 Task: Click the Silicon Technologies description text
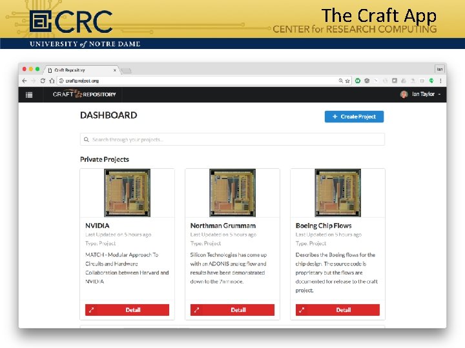tap(229, 268)
